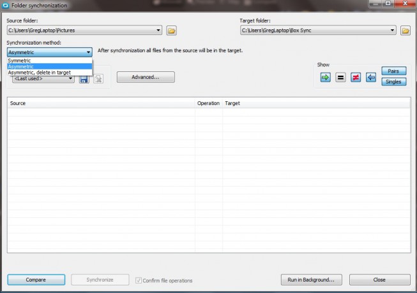Viewport: 417px width, 293px height.
Task: Toggle red not-equal files filter
Action: pos(356,78)
